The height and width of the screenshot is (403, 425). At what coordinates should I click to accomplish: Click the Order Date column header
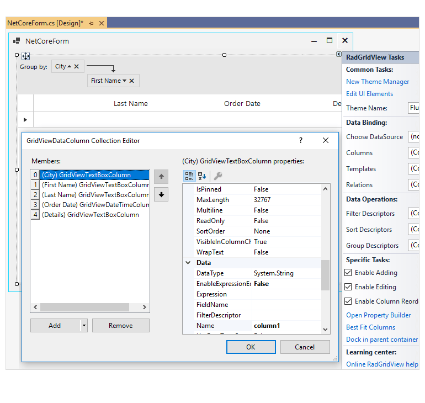(x=242, y=104)
